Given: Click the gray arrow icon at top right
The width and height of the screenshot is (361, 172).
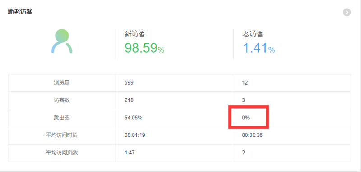Looking at the screenshot, I should pos(347,12).
